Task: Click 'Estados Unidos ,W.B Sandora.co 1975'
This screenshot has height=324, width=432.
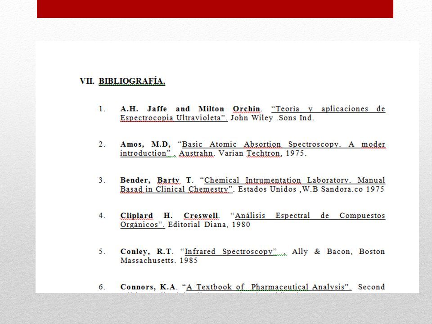Action: pos(311,189)
